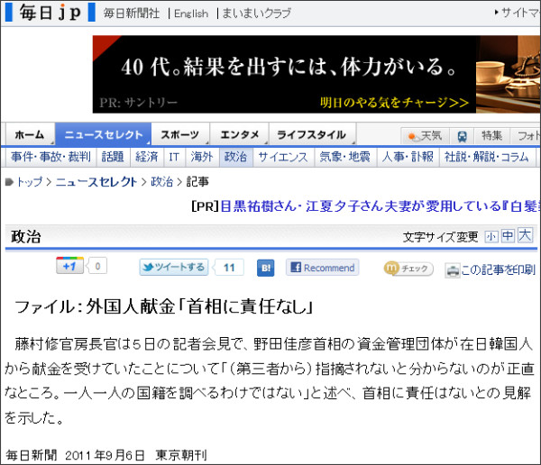Open the ライフスタイル tab
Viewport: 541px width, 465px height.
pyautogui.click(x=312, y=135)
